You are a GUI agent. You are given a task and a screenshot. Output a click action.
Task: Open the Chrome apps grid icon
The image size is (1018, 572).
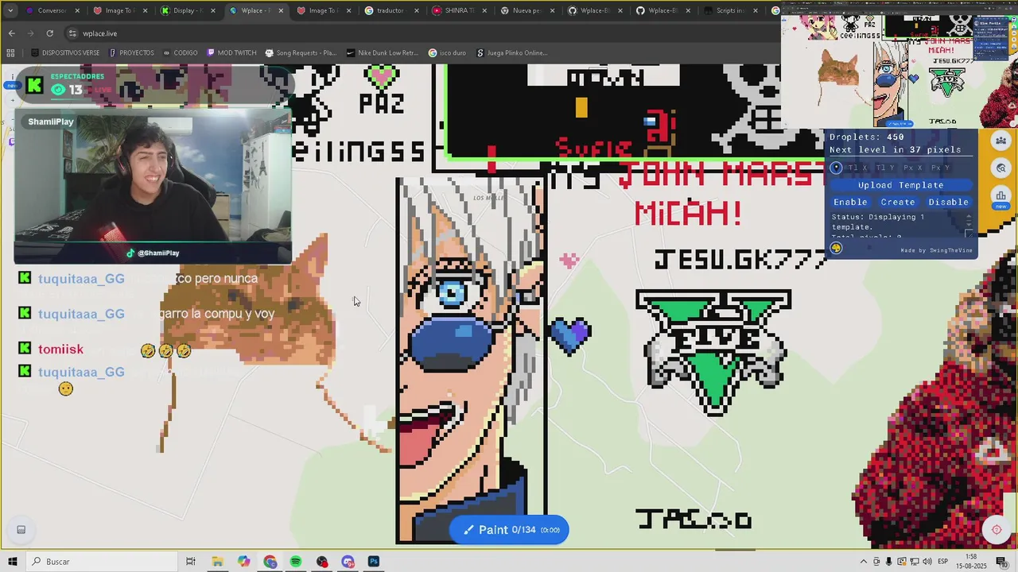tap(10, 53)
